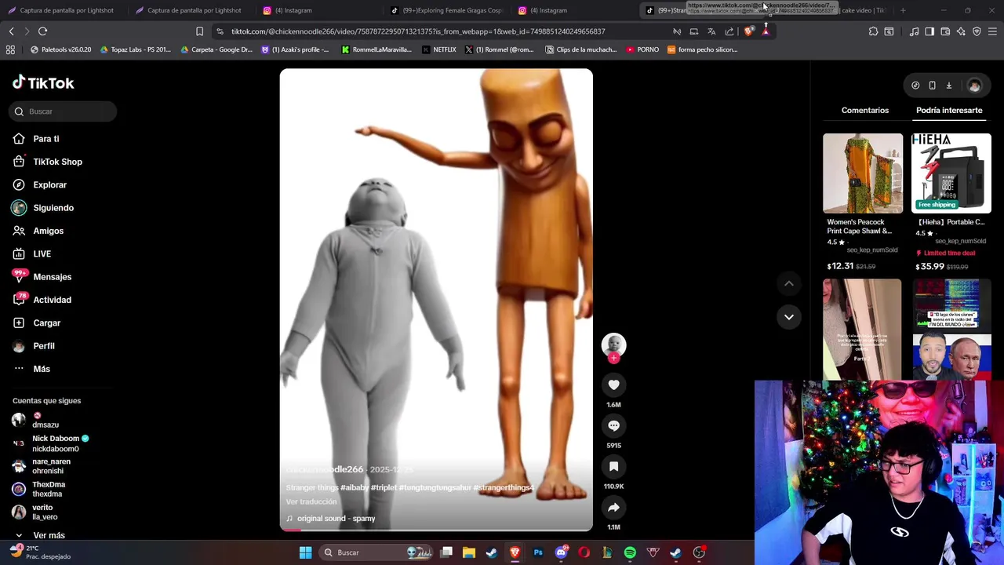The image size is (1004, 565).
Task: Open Para ti in the sidebar
Action: (x=45, y=139)
